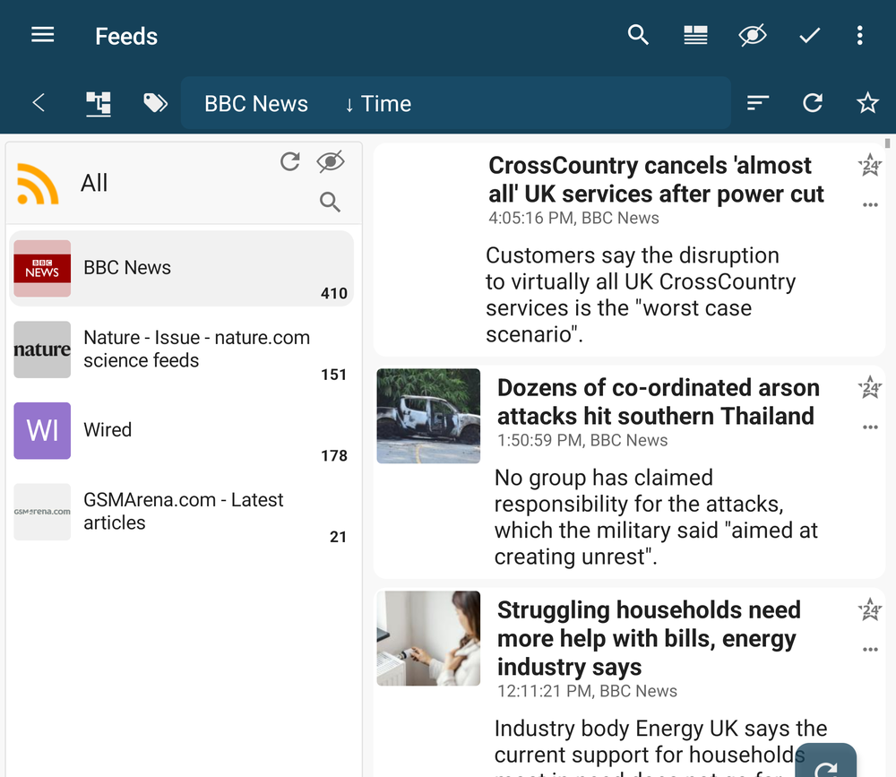Click the radiator thumbnail image

(x=428, y=638)
